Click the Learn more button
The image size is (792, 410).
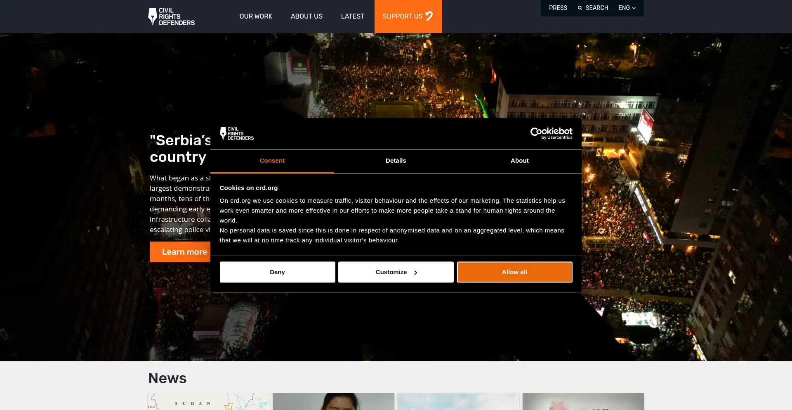(180, 252)
